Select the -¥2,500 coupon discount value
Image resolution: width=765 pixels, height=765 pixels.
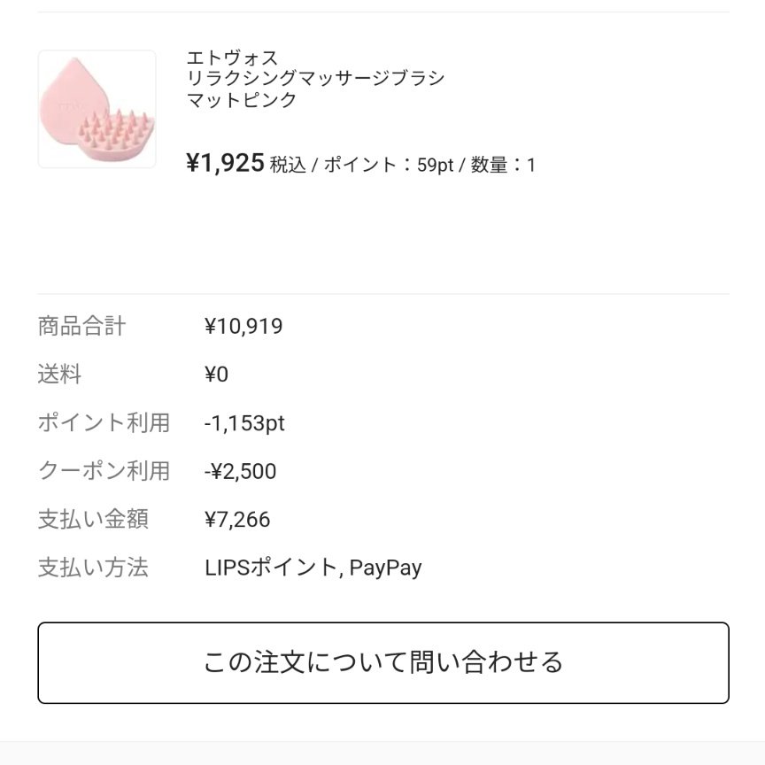tap(240, 471)
